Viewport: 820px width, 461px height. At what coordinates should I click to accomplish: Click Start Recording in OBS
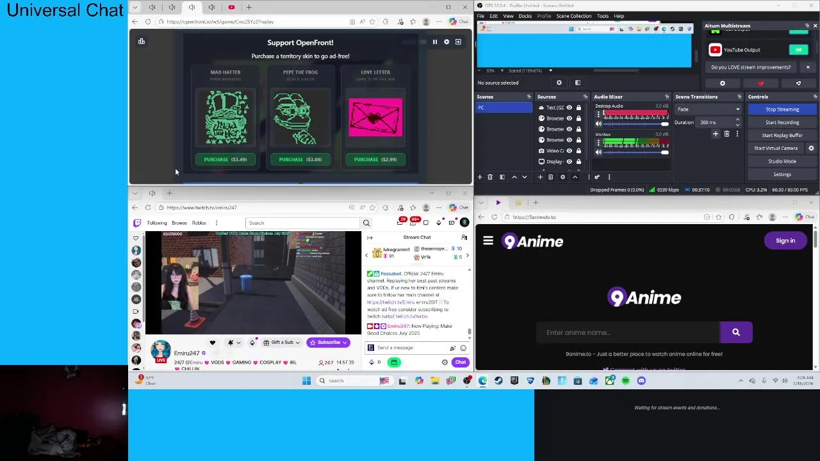click(782, 122)
